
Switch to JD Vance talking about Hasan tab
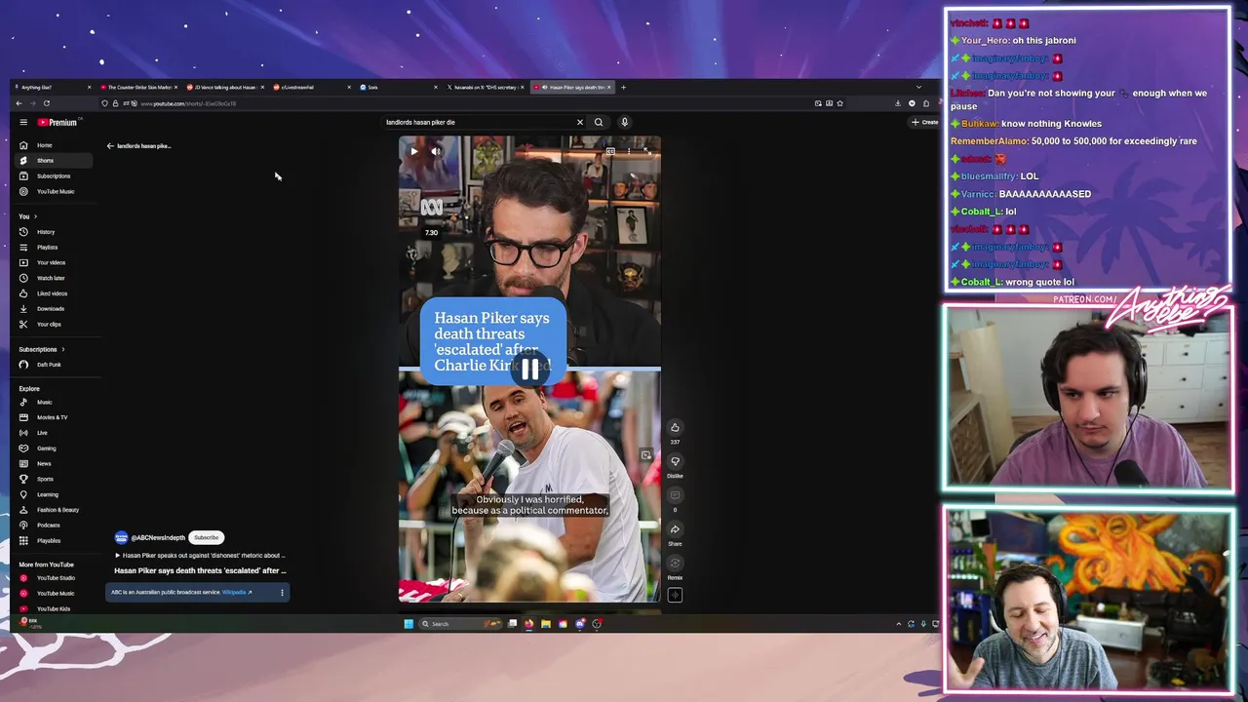[225, 87]
